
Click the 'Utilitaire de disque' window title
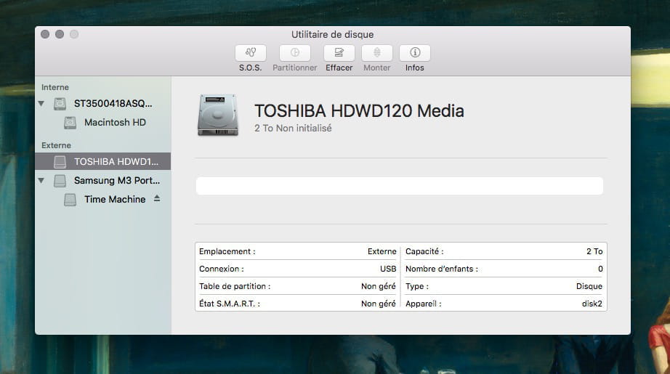[332, 35]
